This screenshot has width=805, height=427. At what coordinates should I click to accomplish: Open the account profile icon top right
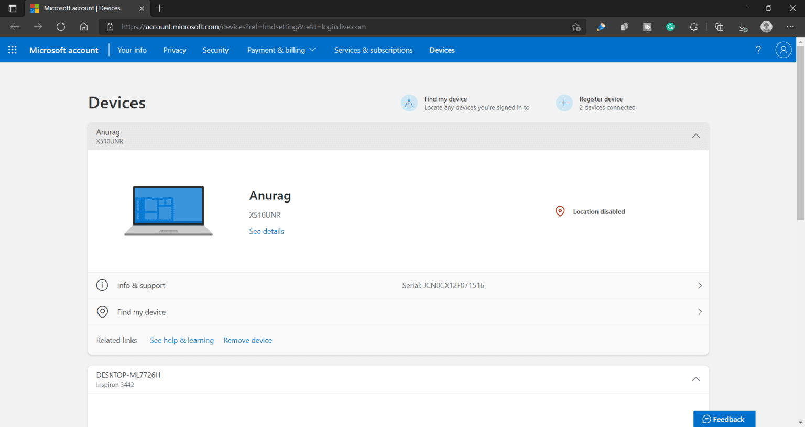point(784,50)
